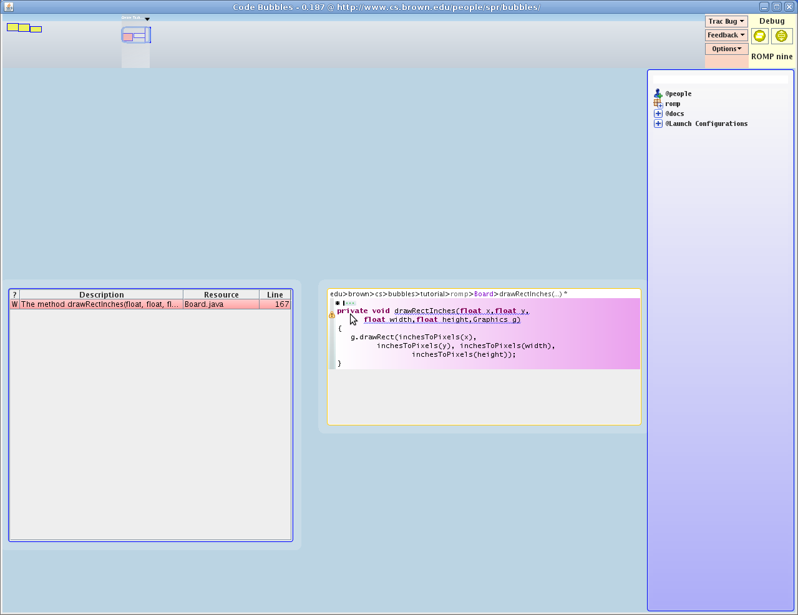Click the romp project grid icon
The height and width of the screenshot is (615, 798).
(658, 104)
